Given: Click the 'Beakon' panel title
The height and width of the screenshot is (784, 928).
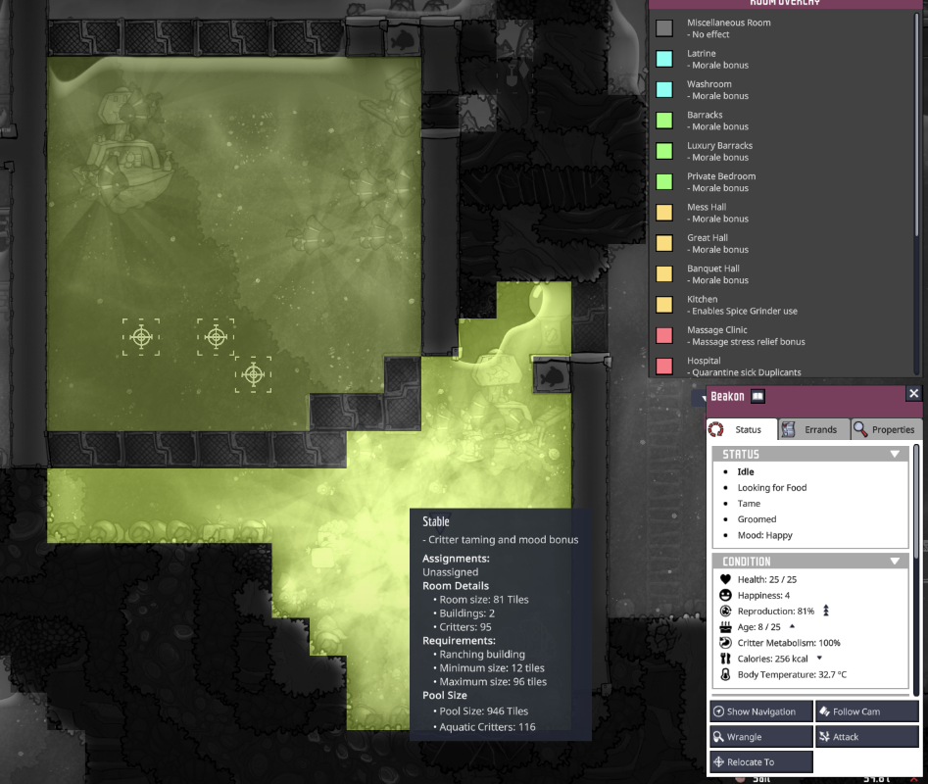Looking at the screenshot, I should tap(727, 397).
